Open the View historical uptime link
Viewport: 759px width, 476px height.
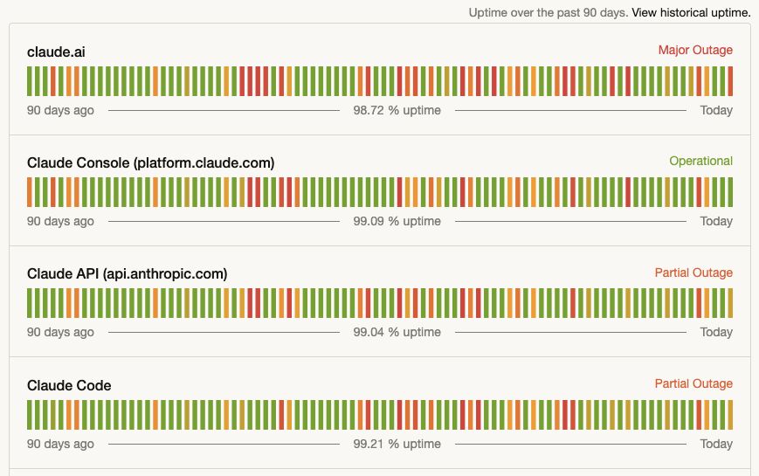point(691,12)
